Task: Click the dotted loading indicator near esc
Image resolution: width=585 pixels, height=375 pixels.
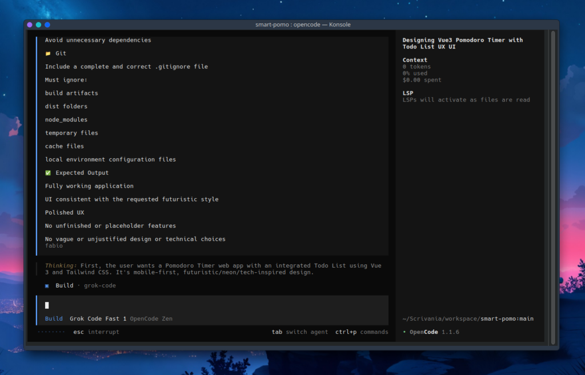Action: [51, 332]
